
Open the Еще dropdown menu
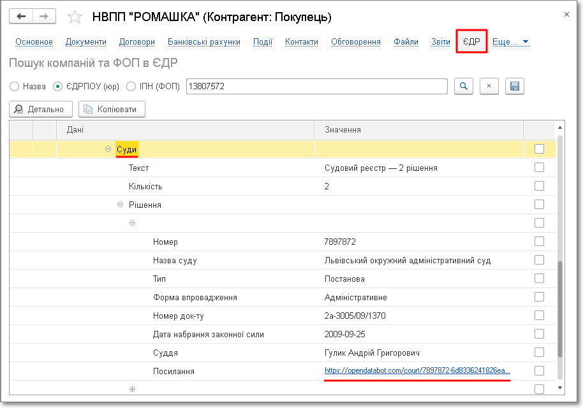(511, 42)
